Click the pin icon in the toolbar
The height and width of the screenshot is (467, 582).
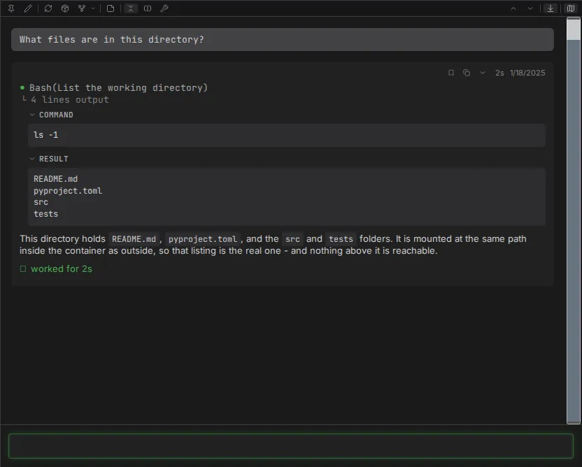point(11,8)
